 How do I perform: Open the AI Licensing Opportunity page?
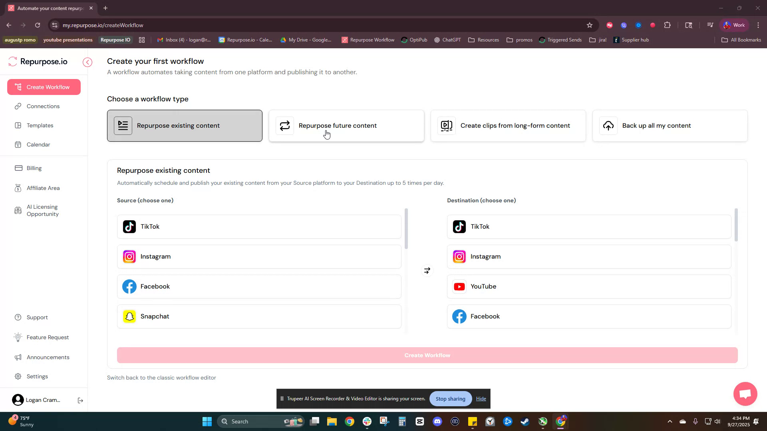pos(42,210)
